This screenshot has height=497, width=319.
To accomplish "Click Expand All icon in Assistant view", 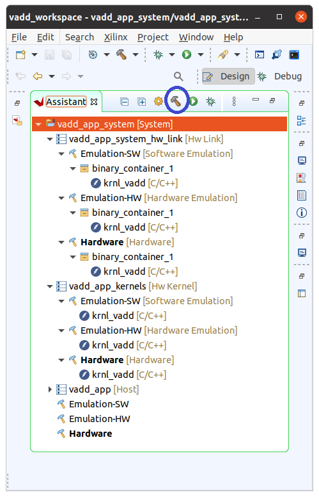I will click(x=141, y=102).
